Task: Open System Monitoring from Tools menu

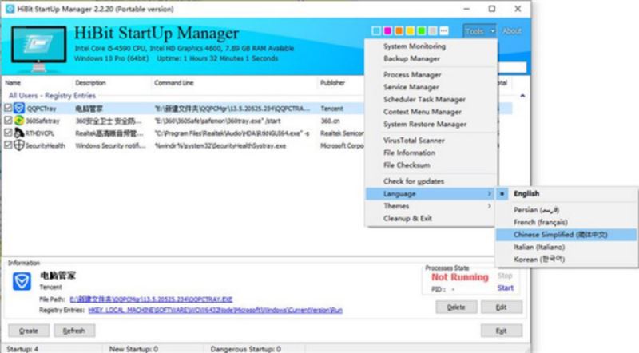Action: [415, 46]
